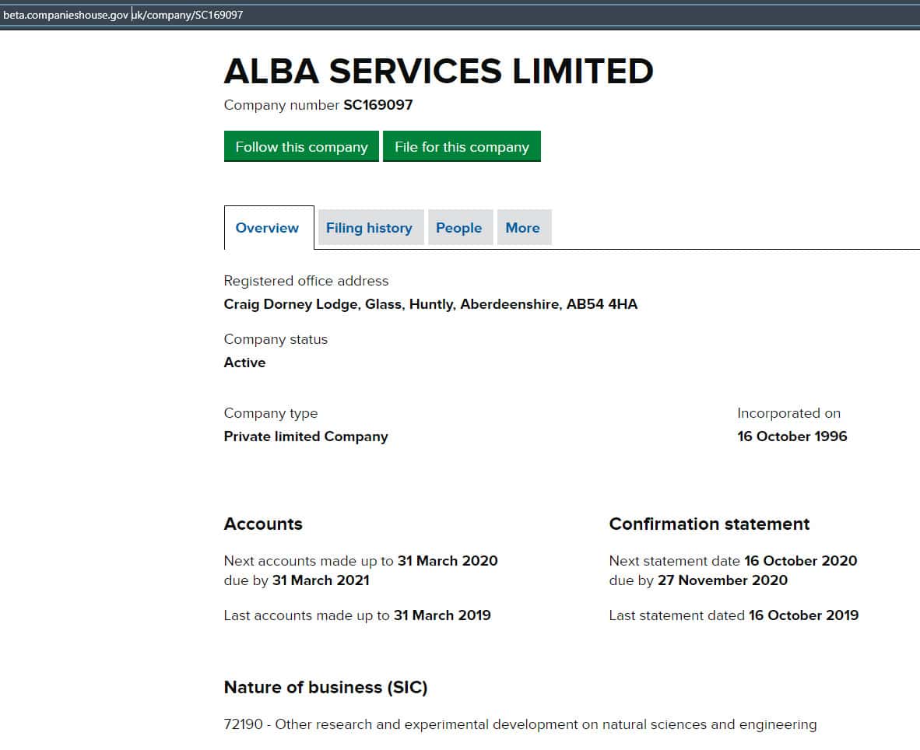Click the Follow this company button
The image size is (920, 750).
pyautogui.click(x=301, y=147)
